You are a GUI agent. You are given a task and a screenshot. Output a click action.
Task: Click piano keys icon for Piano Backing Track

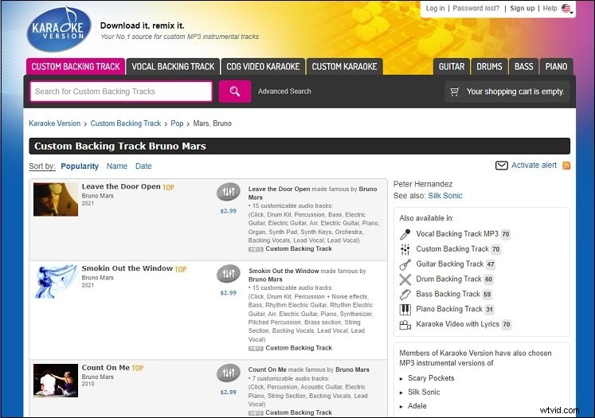[x=405, y=310]
